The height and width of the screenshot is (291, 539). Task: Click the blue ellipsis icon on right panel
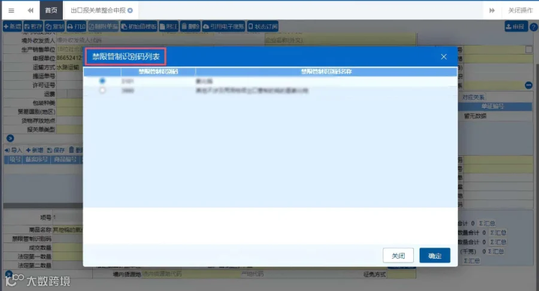point(528,85)
